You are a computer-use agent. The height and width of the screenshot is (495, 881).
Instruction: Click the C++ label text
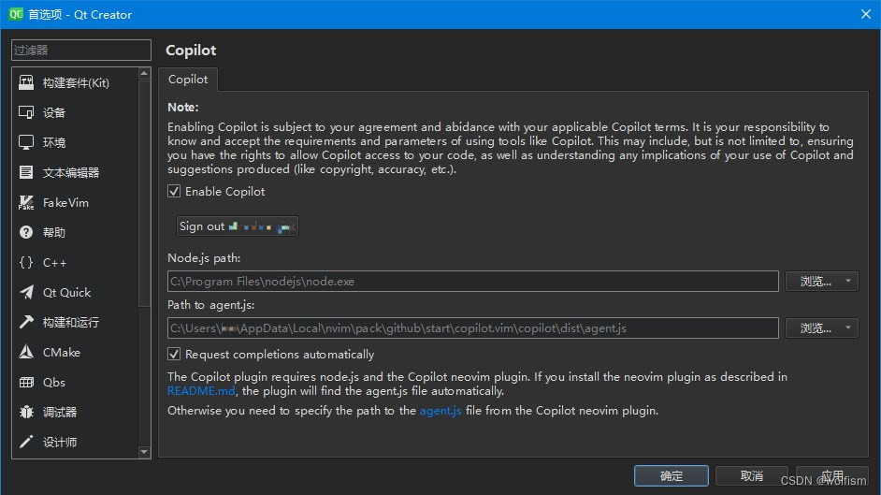coord(54,262)
